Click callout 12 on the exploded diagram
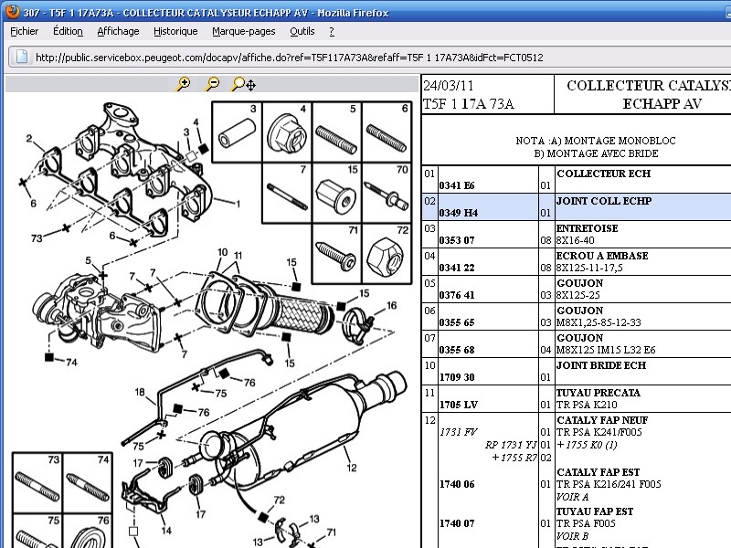 coord(352,468)
